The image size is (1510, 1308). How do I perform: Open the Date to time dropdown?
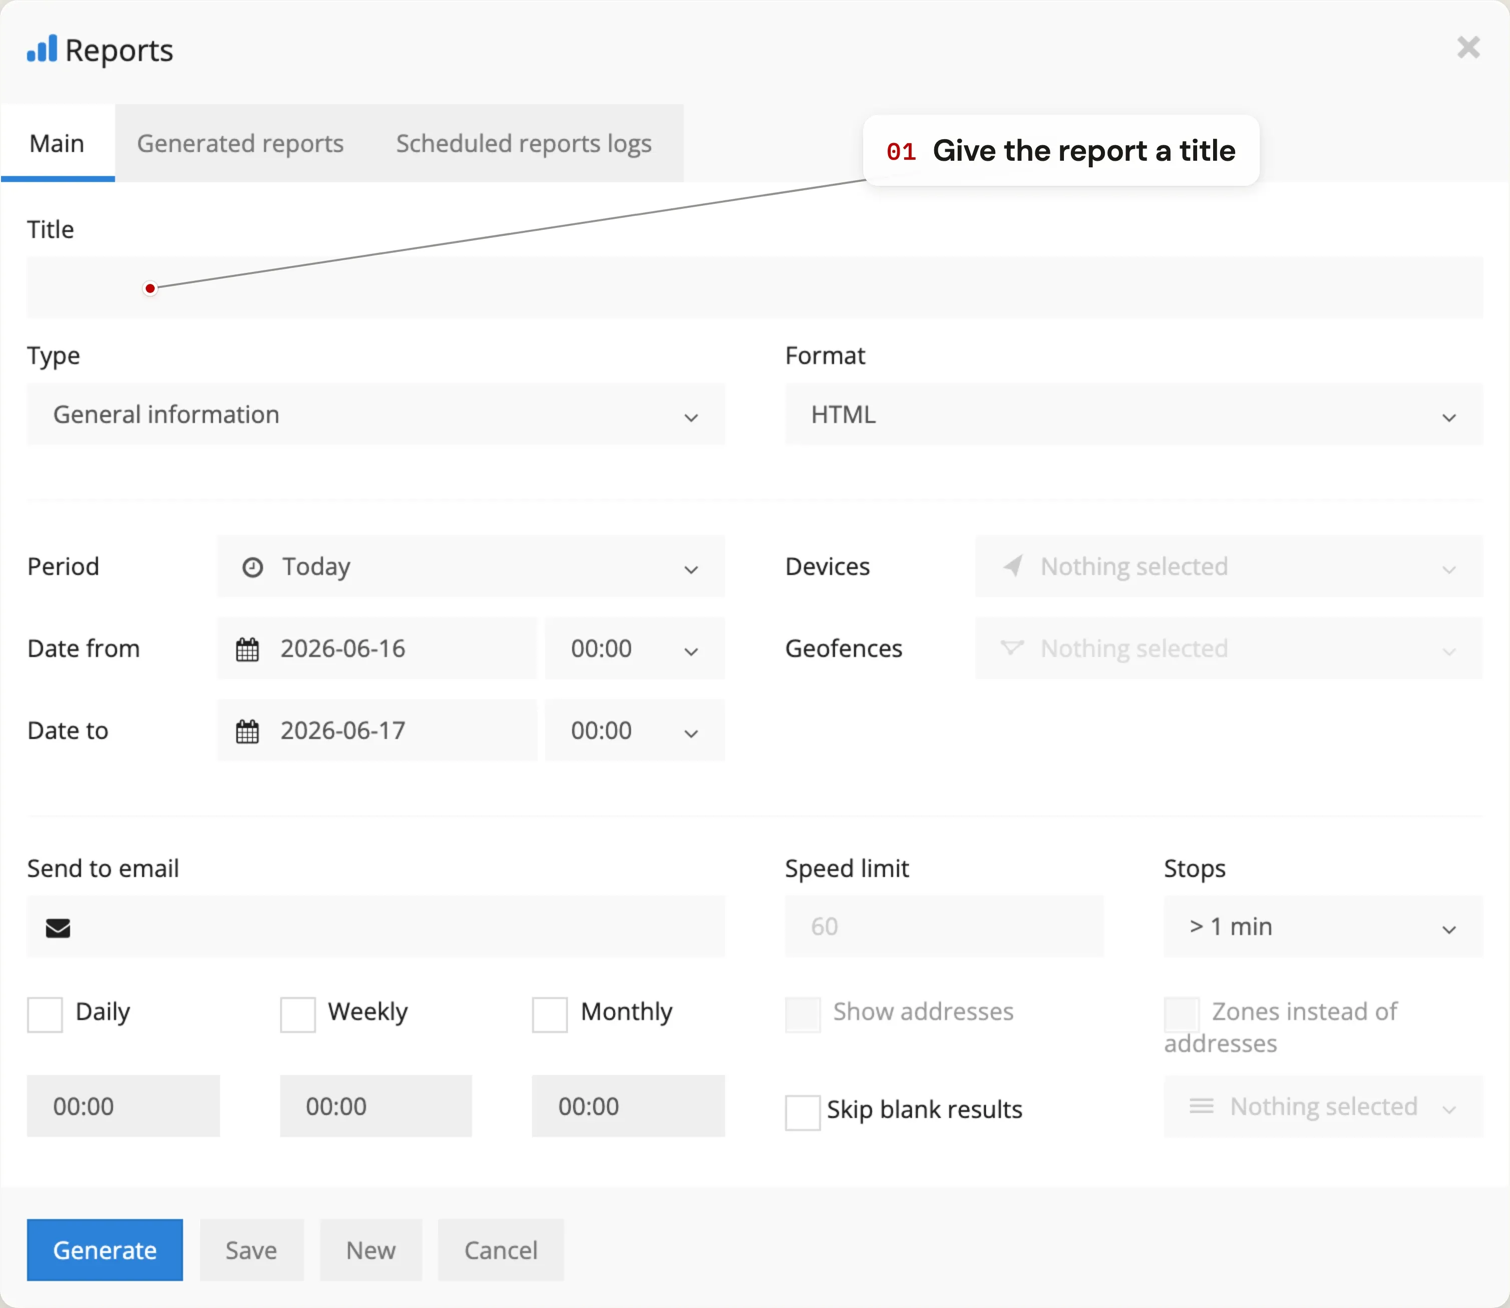[634, 730]
